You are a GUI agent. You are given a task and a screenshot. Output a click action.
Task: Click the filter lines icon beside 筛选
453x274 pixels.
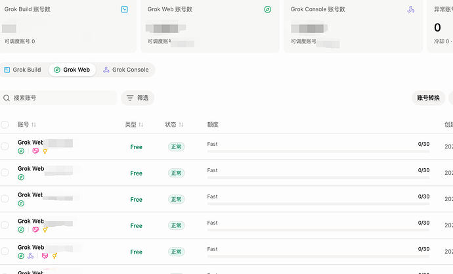point(130,98)
